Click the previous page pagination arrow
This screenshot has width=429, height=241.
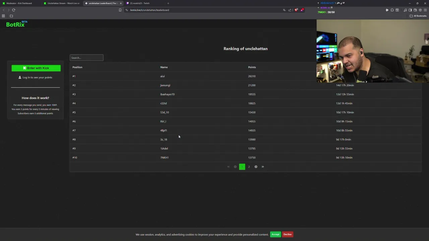point(235,167)
